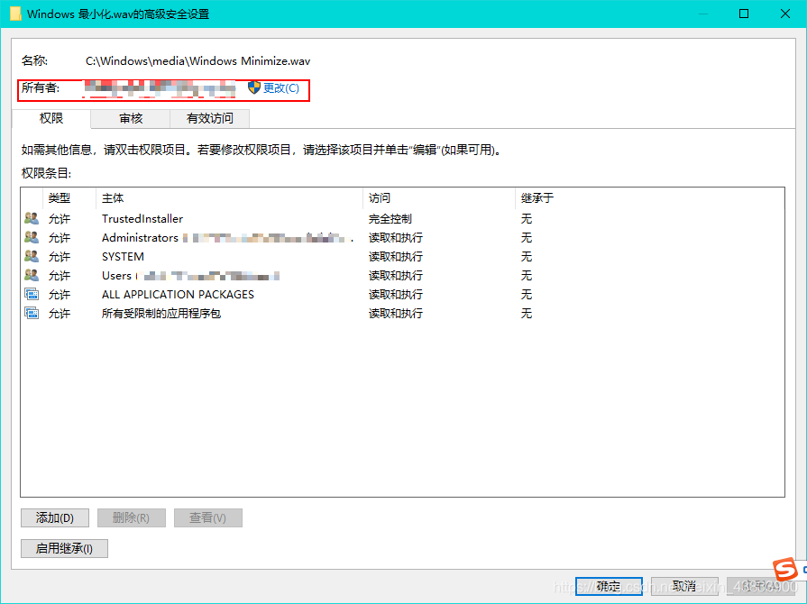
Task: Click the 删除(R) button
Action: coord(132,518)
